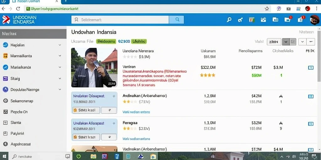This screenshot has width=321, height=160.
Task: Open the Reragraa listing title
Action: pos(130,123)
